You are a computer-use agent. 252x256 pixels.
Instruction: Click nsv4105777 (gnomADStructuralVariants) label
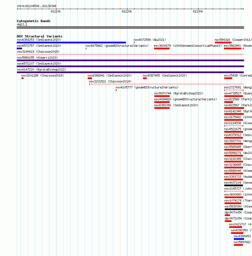click(x=147, y=87)
